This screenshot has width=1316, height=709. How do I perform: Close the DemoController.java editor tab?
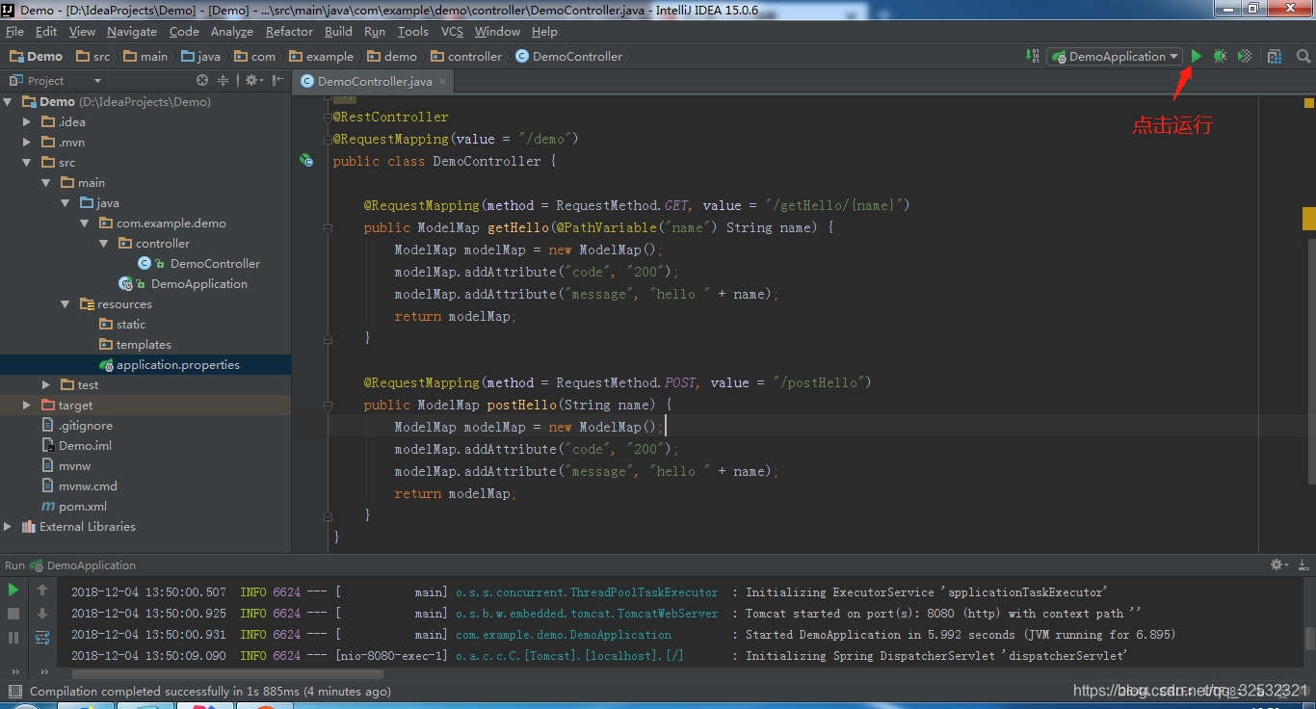tap(444, 81)
